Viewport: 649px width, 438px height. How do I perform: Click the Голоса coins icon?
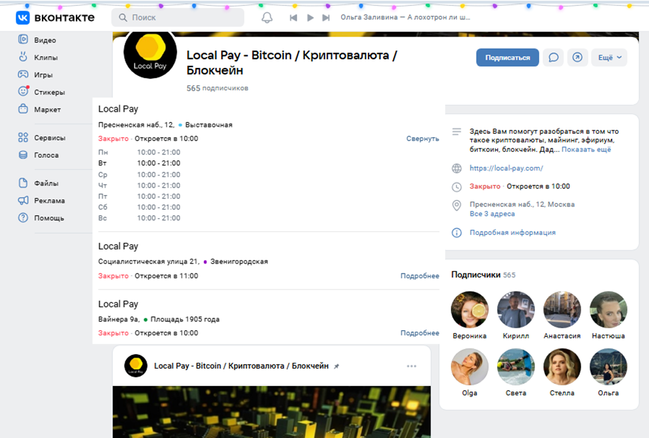point(23,154)
